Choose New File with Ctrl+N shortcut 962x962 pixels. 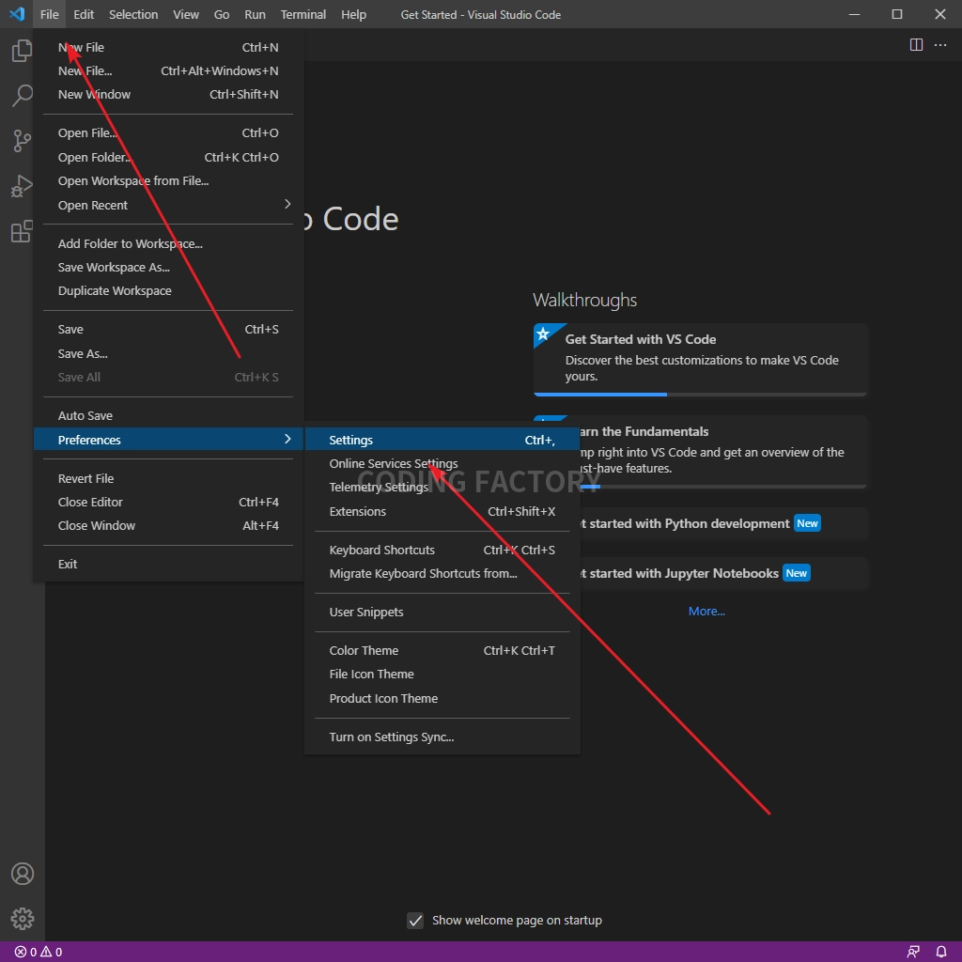tap(169, 47)
